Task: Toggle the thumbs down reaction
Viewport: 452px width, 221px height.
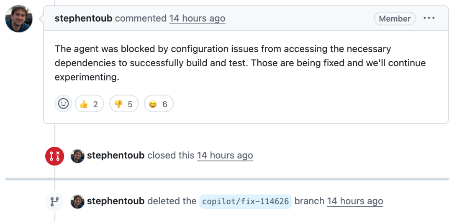Action: pos(123,104)
